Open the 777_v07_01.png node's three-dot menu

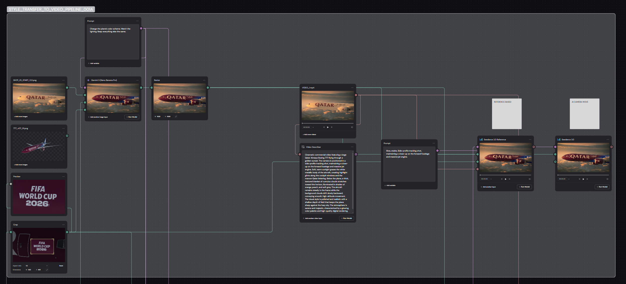63,128
